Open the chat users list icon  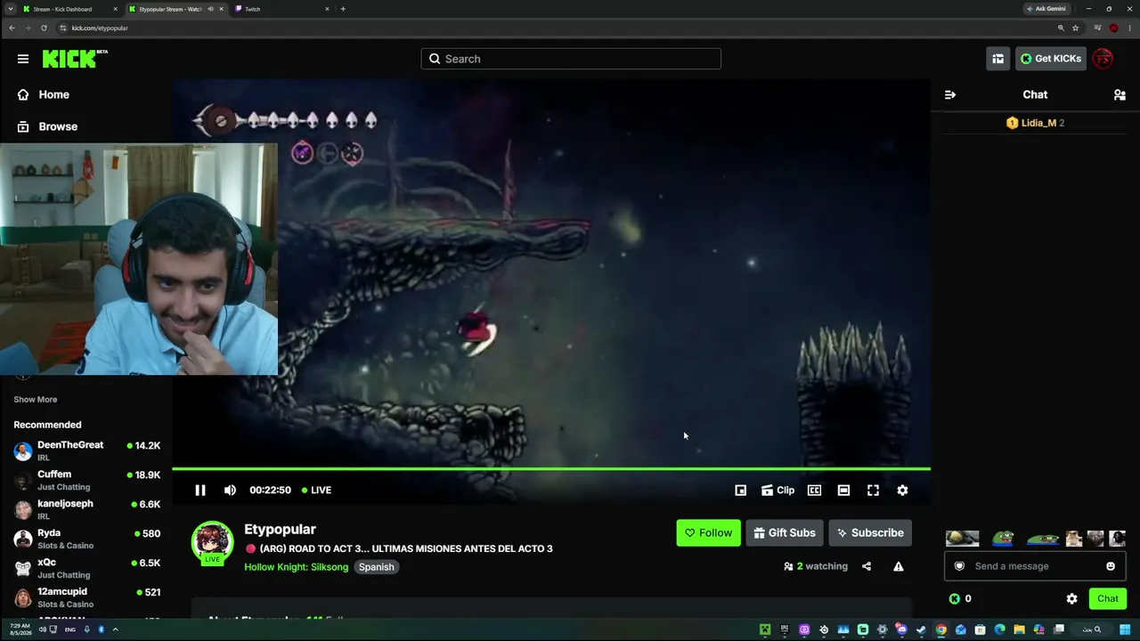(x=1120, y=94)
